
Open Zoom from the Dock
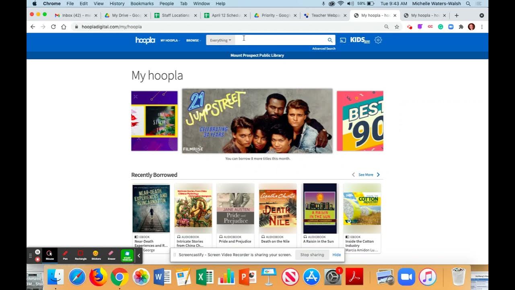point(406,277)
